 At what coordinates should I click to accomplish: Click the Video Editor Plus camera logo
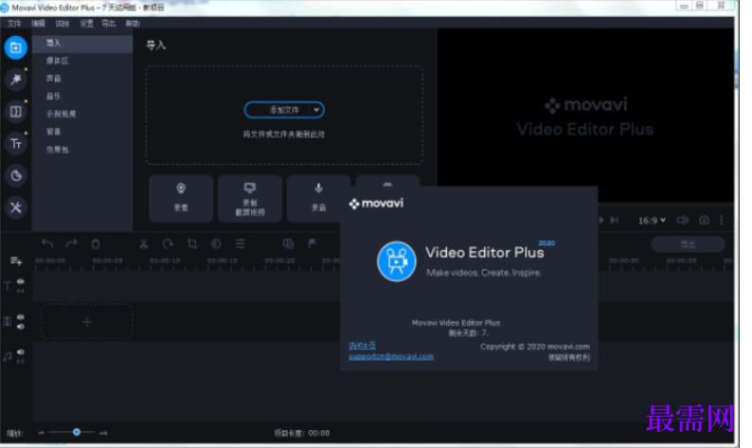point(396,261)
